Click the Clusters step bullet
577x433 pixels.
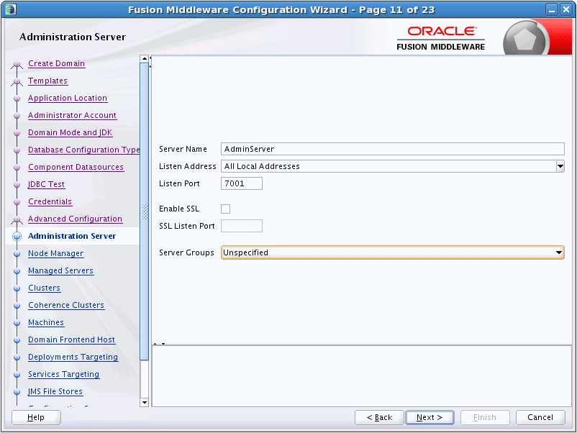[x=17, y=288]
